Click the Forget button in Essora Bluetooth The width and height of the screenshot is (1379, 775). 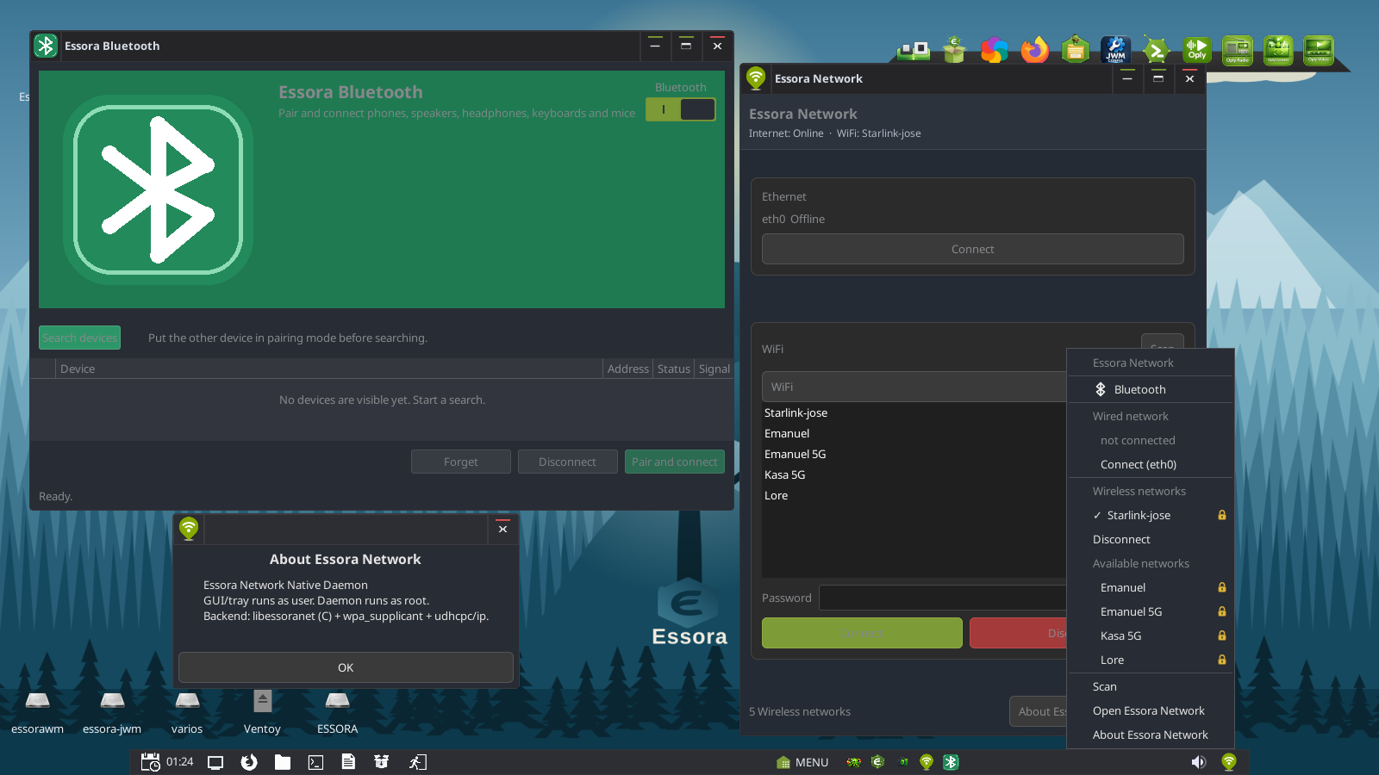coord(461,462)
